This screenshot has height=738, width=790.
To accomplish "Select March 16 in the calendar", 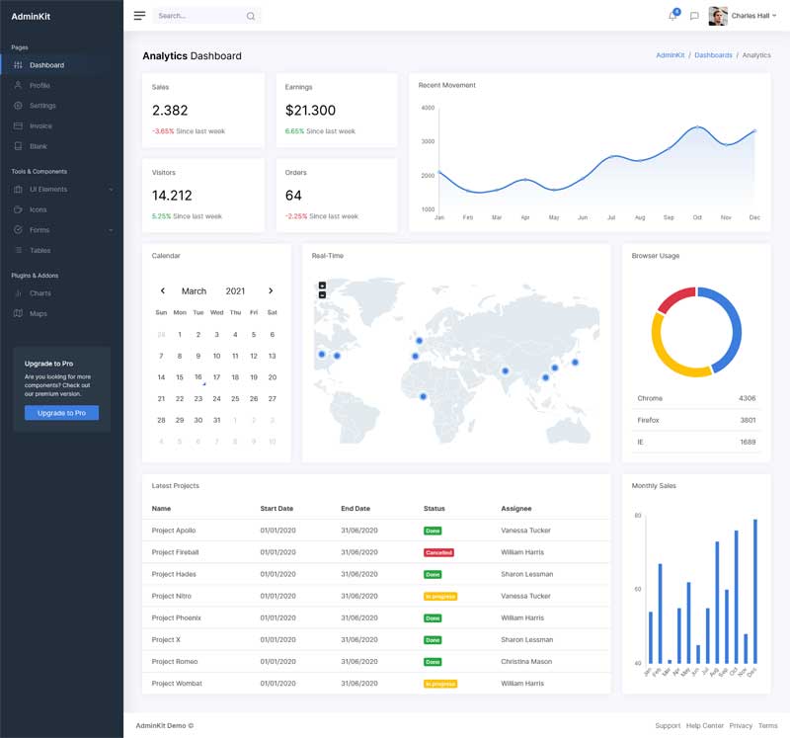I will [x=197, y=376].
